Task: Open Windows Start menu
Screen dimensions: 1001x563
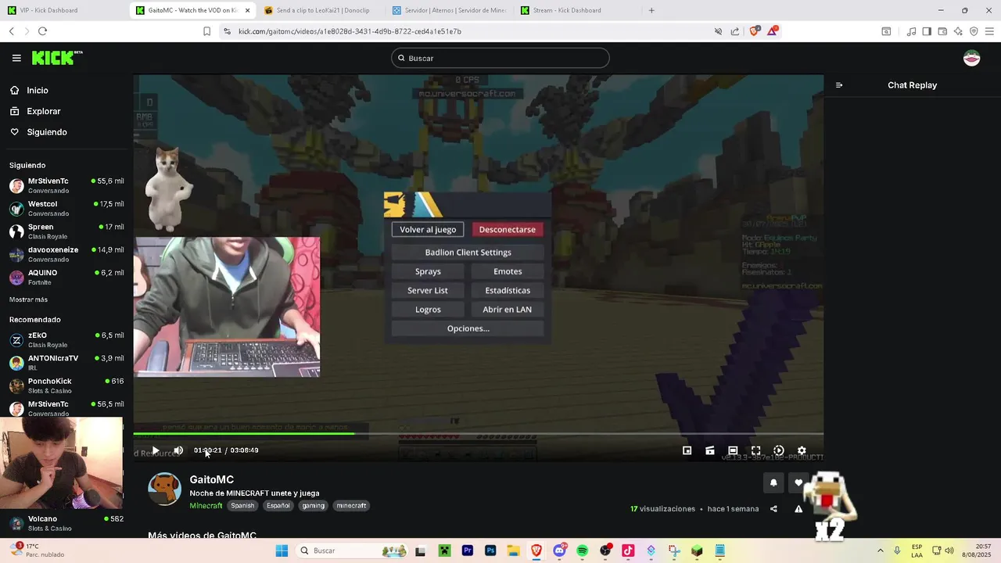Action: click(x=282, y=550)
